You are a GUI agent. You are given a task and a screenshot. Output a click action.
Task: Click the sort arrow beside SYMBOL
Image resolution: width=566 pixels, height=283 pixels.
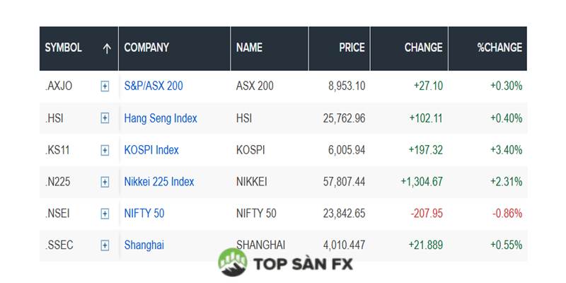[107, 48]
